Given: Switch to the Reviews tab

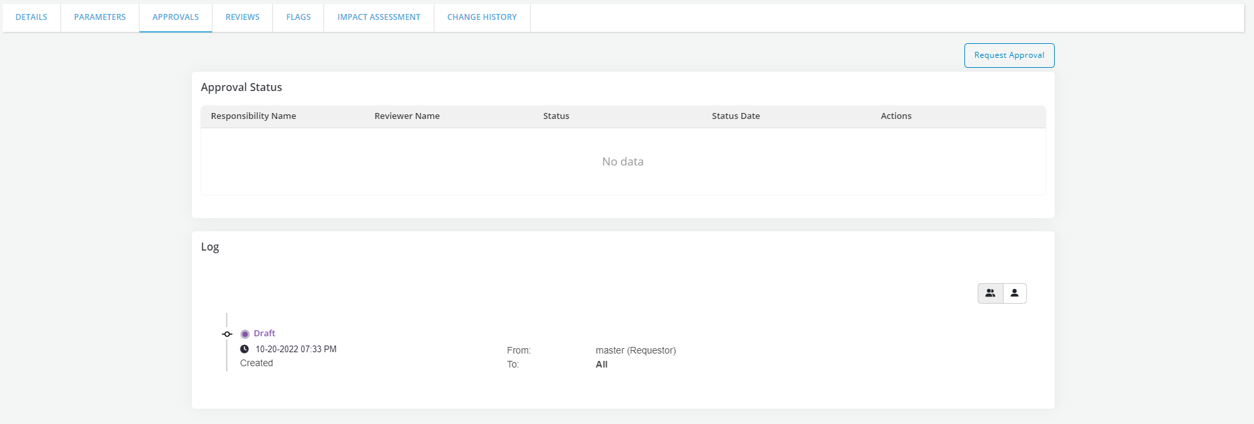Looking at the screenshot, I should [x=242, y=17].
